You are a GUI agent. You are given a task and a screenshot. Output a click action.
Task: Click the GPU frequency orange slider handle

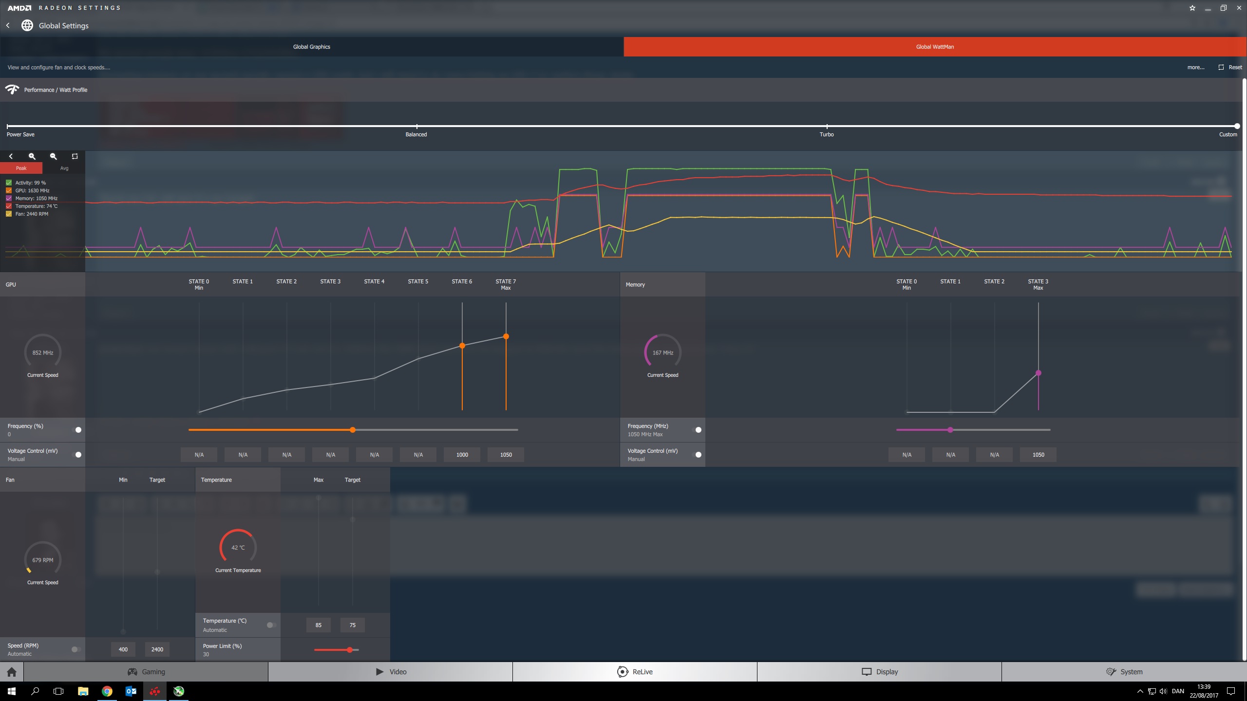[x=353, y=430]
